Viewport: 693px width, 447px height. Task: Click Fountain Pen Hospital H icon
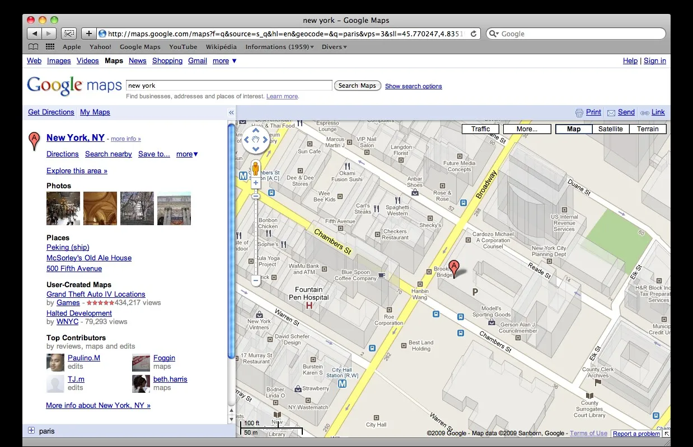click(x=308, y=306)
